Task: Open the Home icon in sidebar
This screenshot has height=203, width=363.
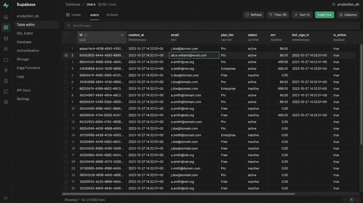Action: [6, 17]
